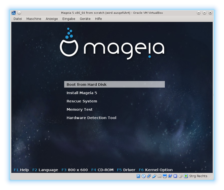The width and height of the screenshot is (224, 190).
Task: Click the CPU virtualization status icon
Action: [175, 176]
